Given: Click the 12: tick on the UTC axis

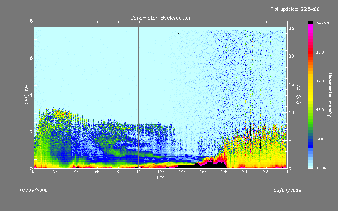Looking at the screenshot, I should (161, 172).
